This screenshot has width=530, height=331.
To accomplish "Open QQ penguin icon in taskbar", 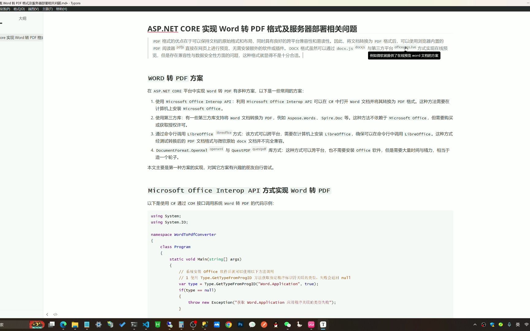I will pyautogui.click(x=276, y=325).
